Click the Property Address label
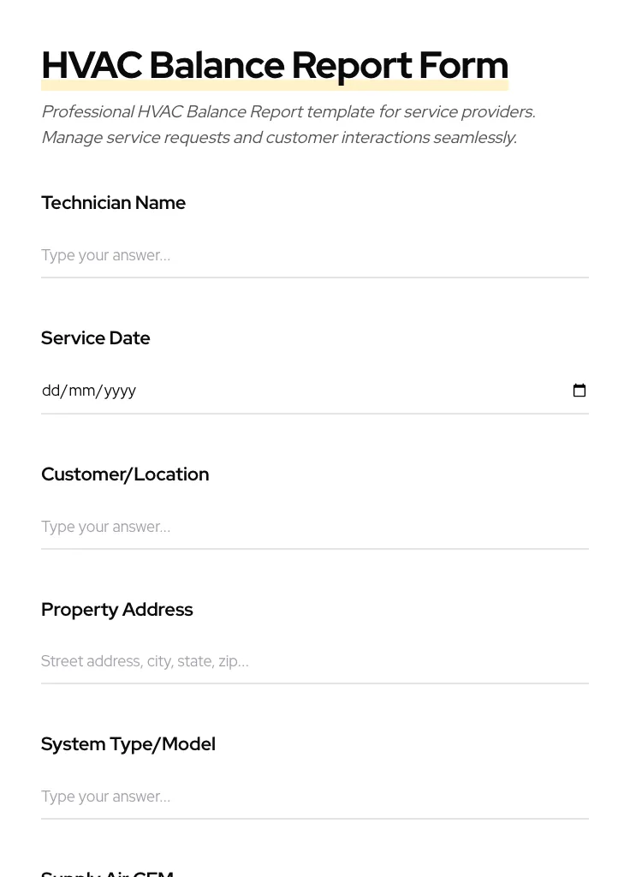 116,610
